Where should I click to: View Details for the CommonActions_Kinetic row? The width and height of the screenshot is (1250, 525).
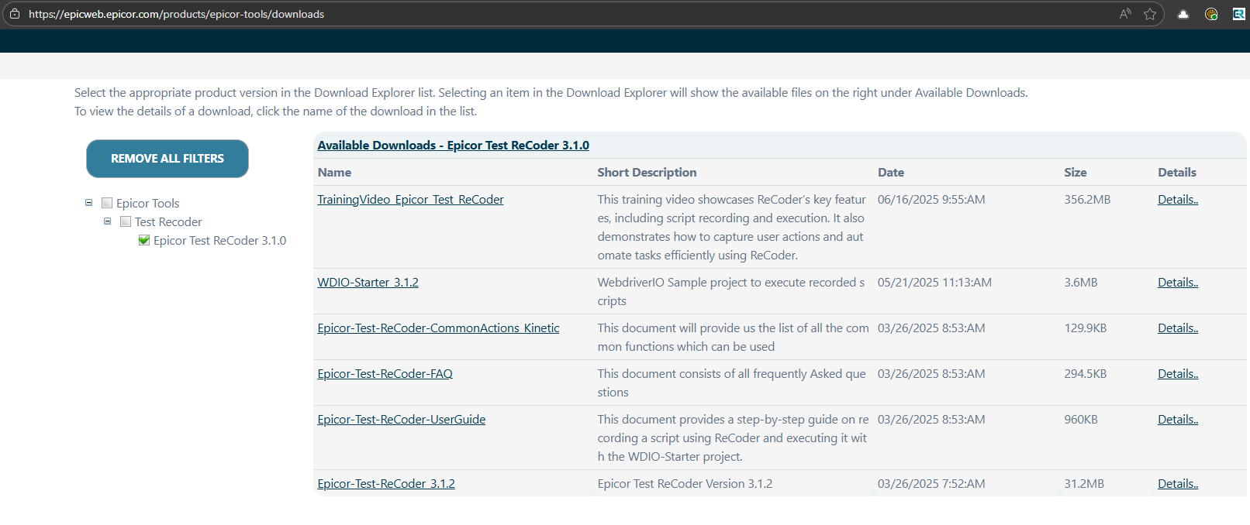coord(1177,328)
